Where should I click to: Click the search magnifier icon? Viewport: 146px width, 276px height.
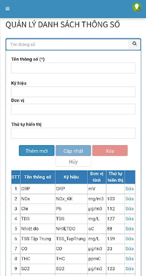pos(134,44)
